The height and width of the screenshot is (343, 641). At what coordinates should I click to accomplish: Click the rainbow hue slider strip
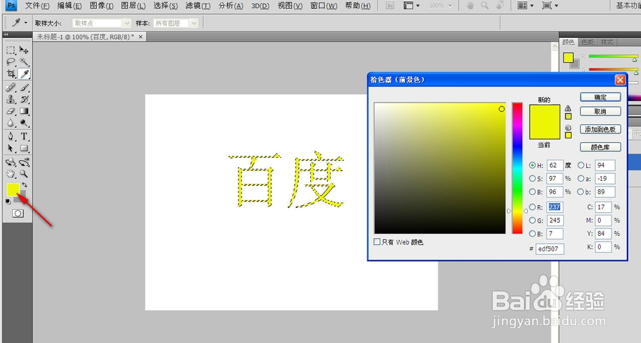517,168
